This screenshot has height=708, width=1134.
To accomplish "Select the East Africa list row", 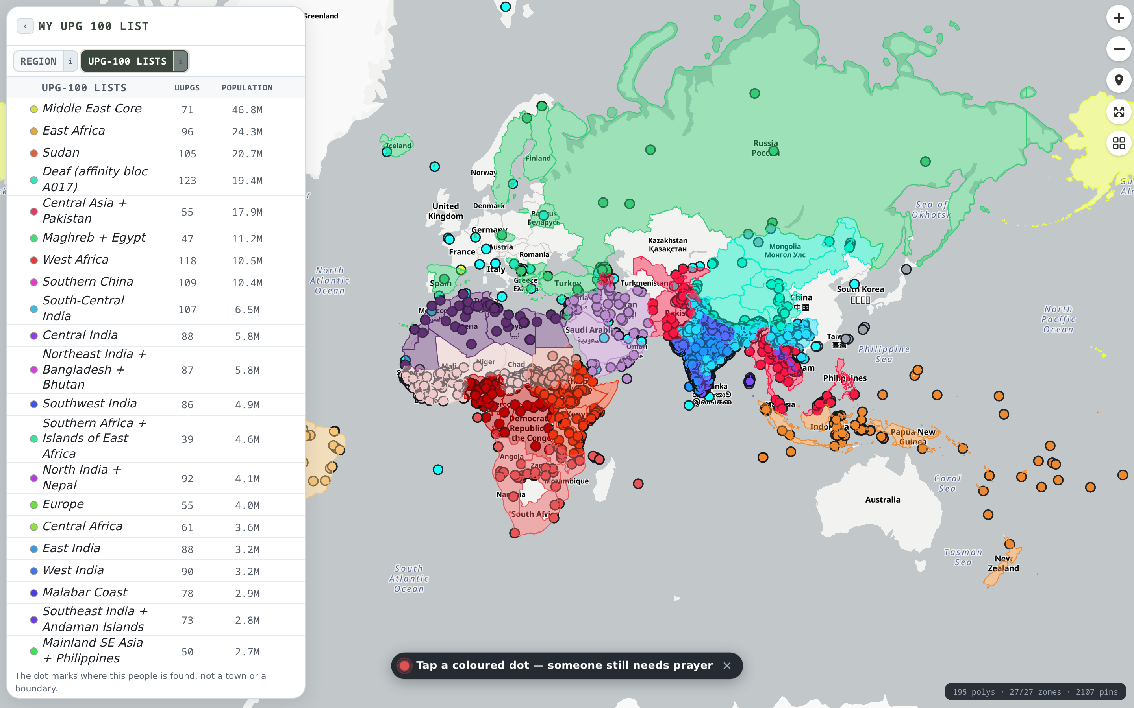I will click(156, 131).
